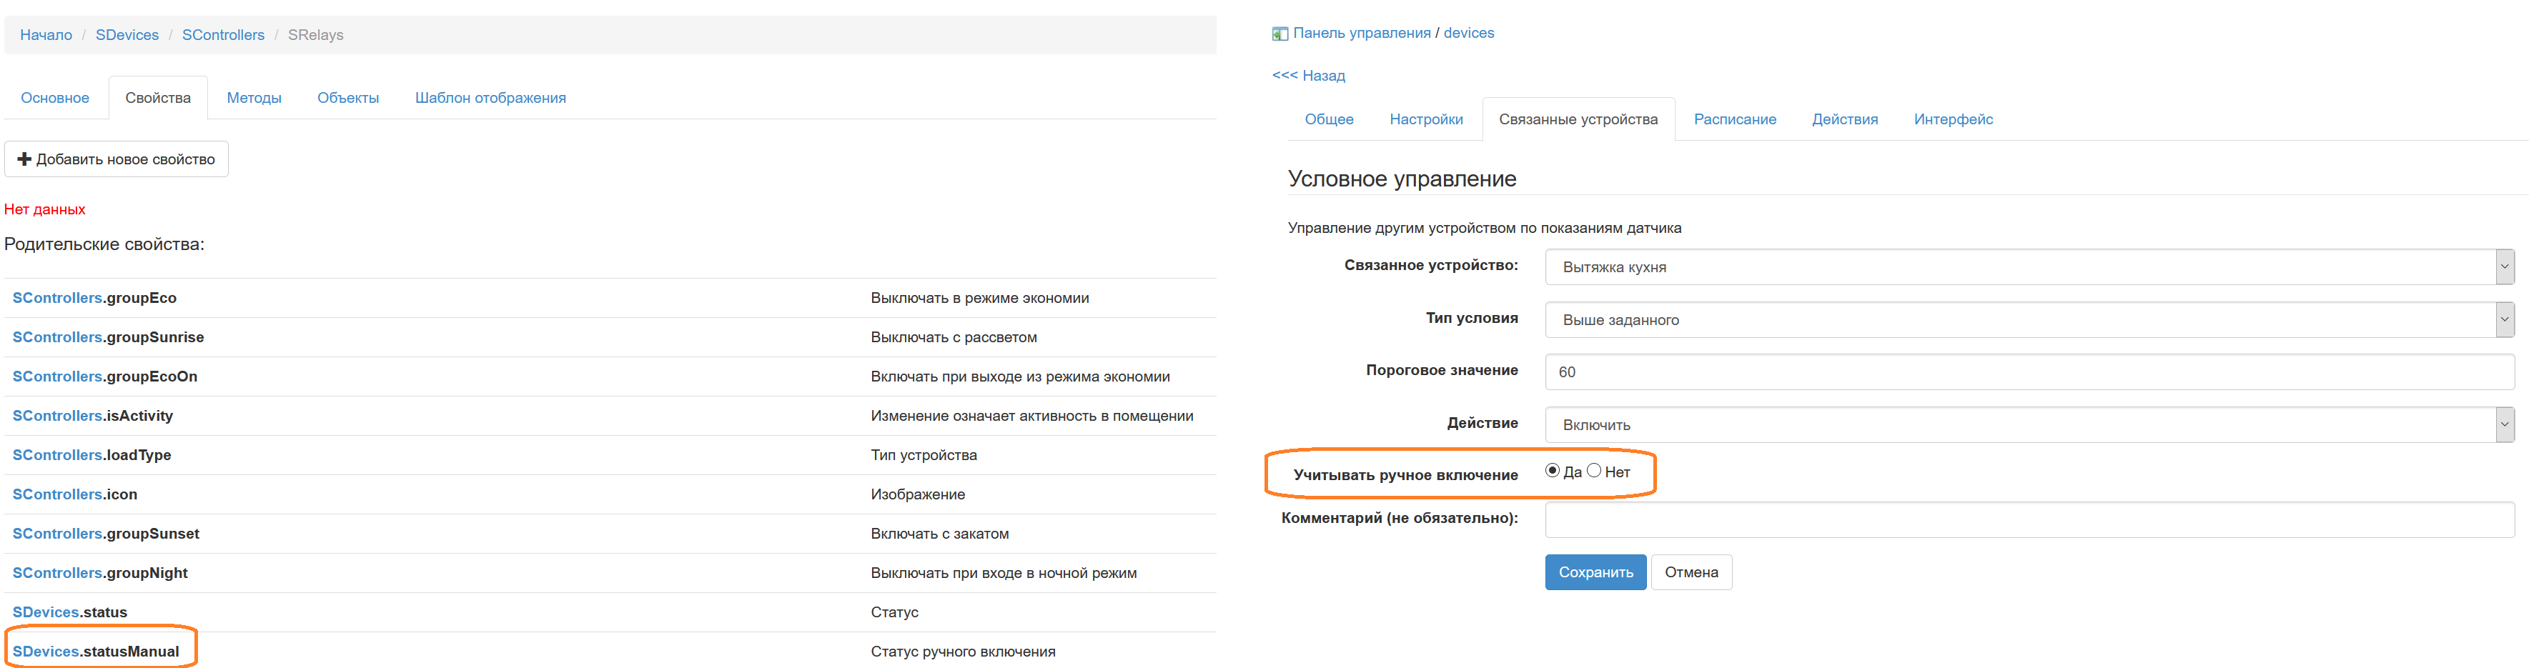The width and height of the screenshot is (2529, 668).
Task: Click the plus icon on Добавить новое свойство
Action: tap(24, 159)
